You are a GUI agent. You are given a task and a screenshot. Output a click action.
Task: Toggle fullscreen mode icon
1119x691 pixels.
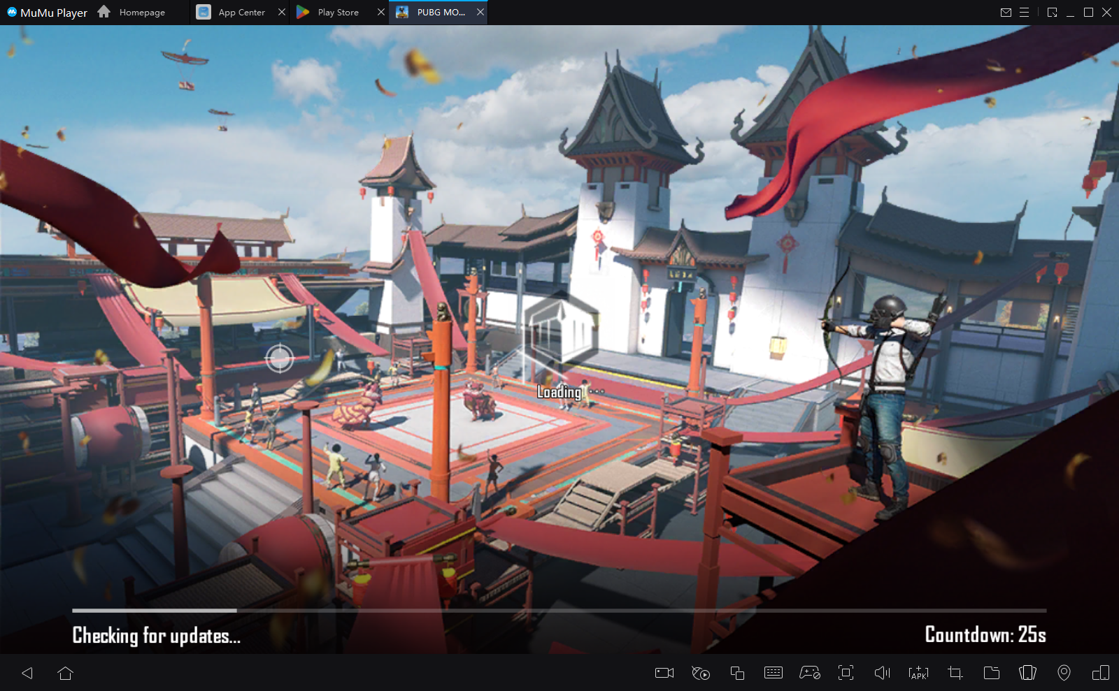(846, 673)
